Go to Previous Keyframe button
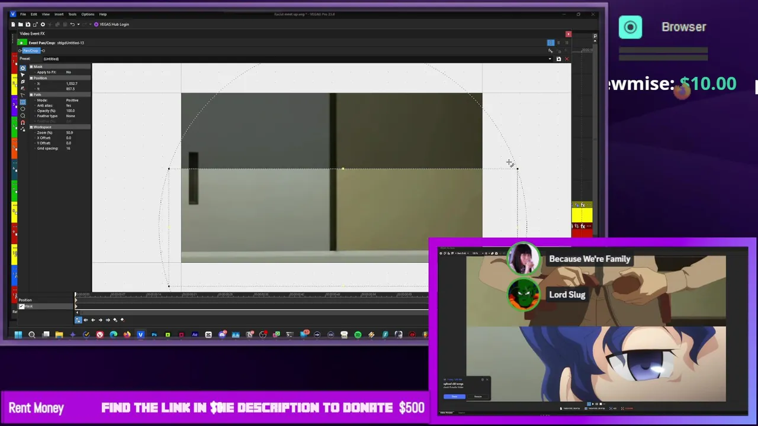Image resolution: width=758 pixels, height=426 pixels. pos(93,320)
